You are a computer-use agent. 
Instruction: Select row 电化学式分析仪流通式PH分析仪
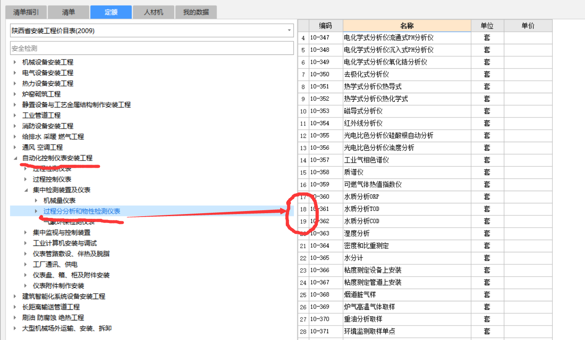(x=425, y=38)
